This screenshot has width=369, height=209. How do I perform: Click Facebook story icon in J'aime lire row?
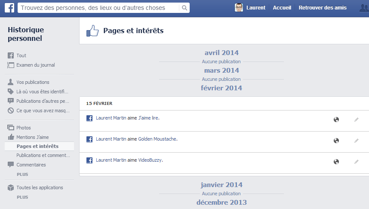[89, 118]
